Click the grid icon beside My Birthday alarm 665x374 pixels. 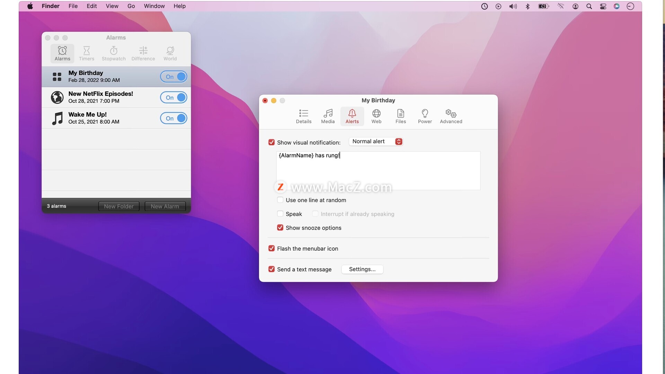(x=57, y=77)
